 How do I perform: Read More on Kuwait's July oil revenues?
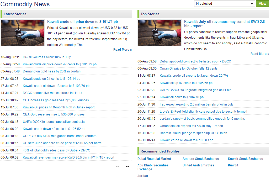(x=260, y=54)
